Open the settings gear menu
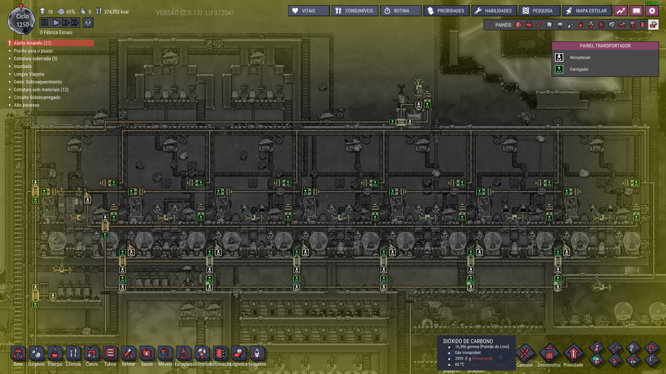 coord(652,11)
